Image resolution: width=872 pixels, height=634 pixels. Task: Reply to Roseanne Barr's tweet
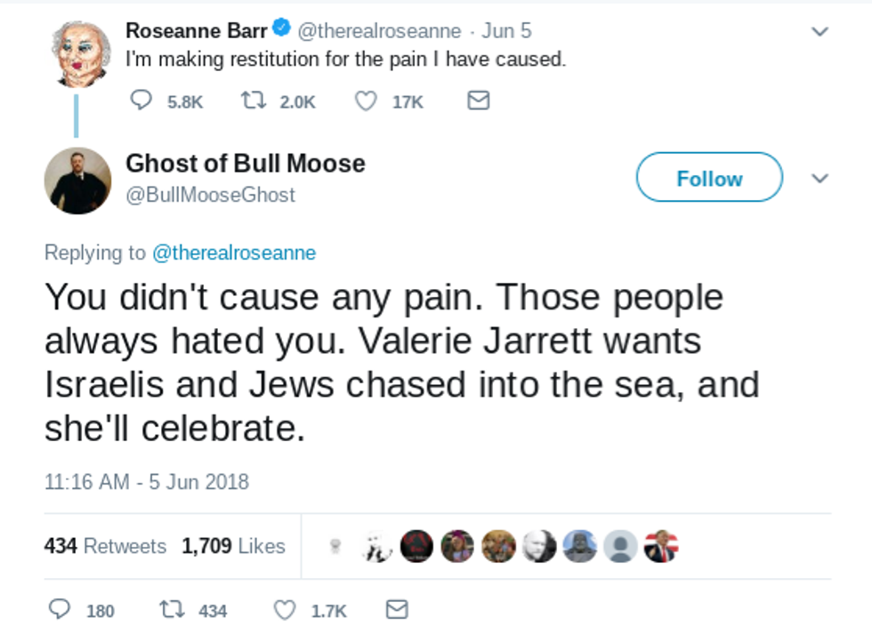click(142, 101)
